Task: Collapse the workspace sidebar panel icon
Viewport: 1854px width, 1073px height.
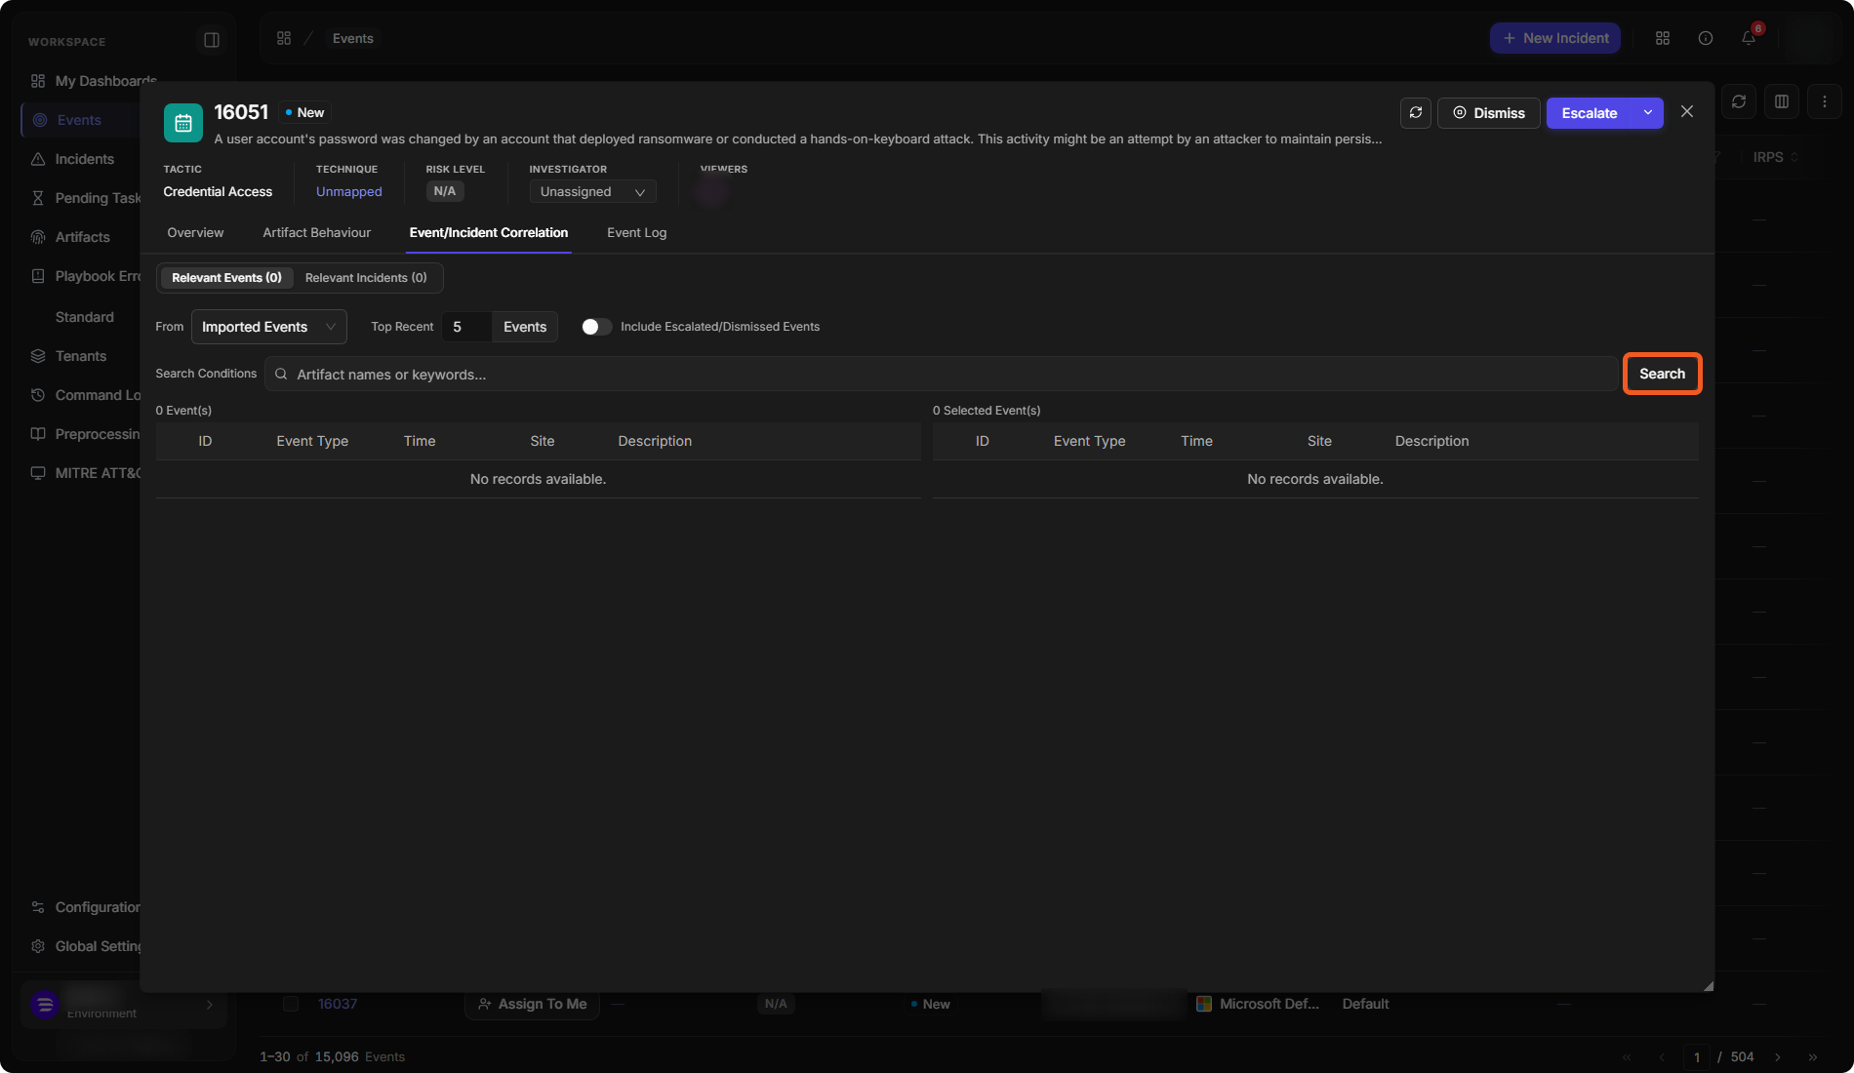Action: 212,40
